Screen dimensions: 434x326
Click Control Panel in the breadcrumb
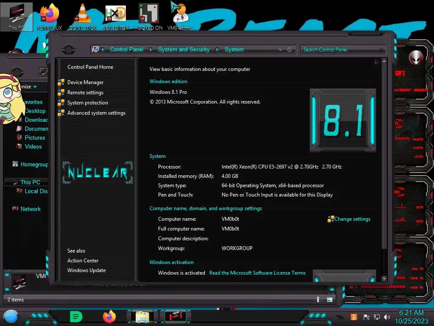pos(126,49)
